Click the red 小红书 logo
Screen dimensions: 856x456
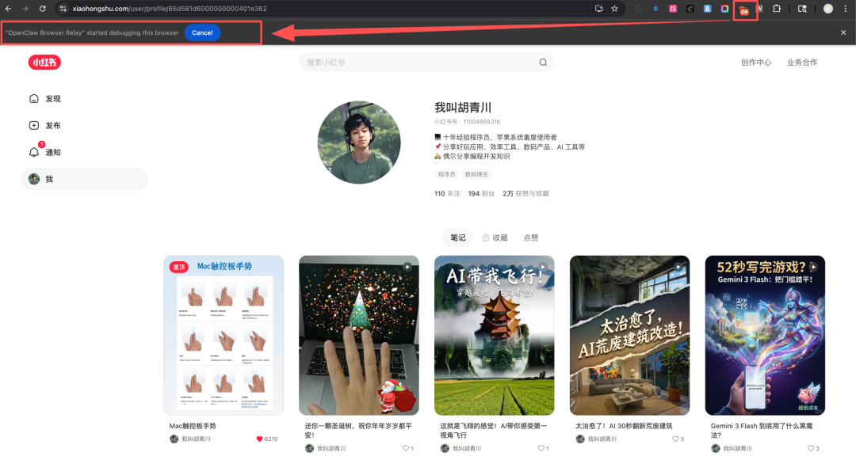click(x=44, y=62)
